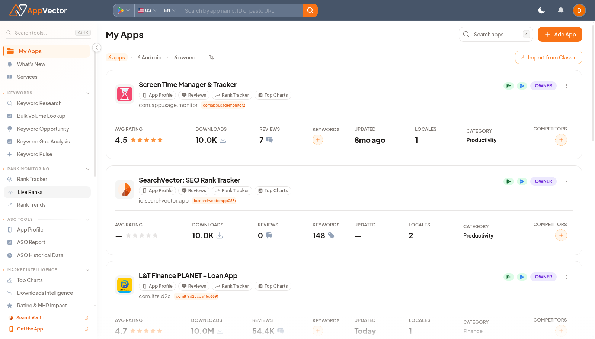
Task: Open Downloads Intelligence
Action: (47, 293)
